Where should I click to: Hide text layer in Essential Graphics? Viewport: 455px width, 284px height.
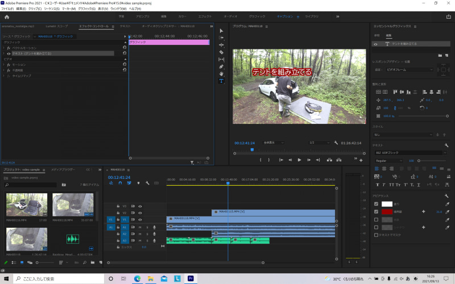click(376, 44)
